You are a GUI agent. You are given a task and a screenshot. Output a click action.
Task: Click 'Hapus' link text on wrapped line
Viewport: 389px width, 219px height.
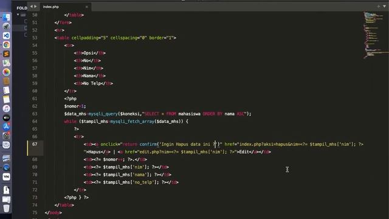(95, 151)
